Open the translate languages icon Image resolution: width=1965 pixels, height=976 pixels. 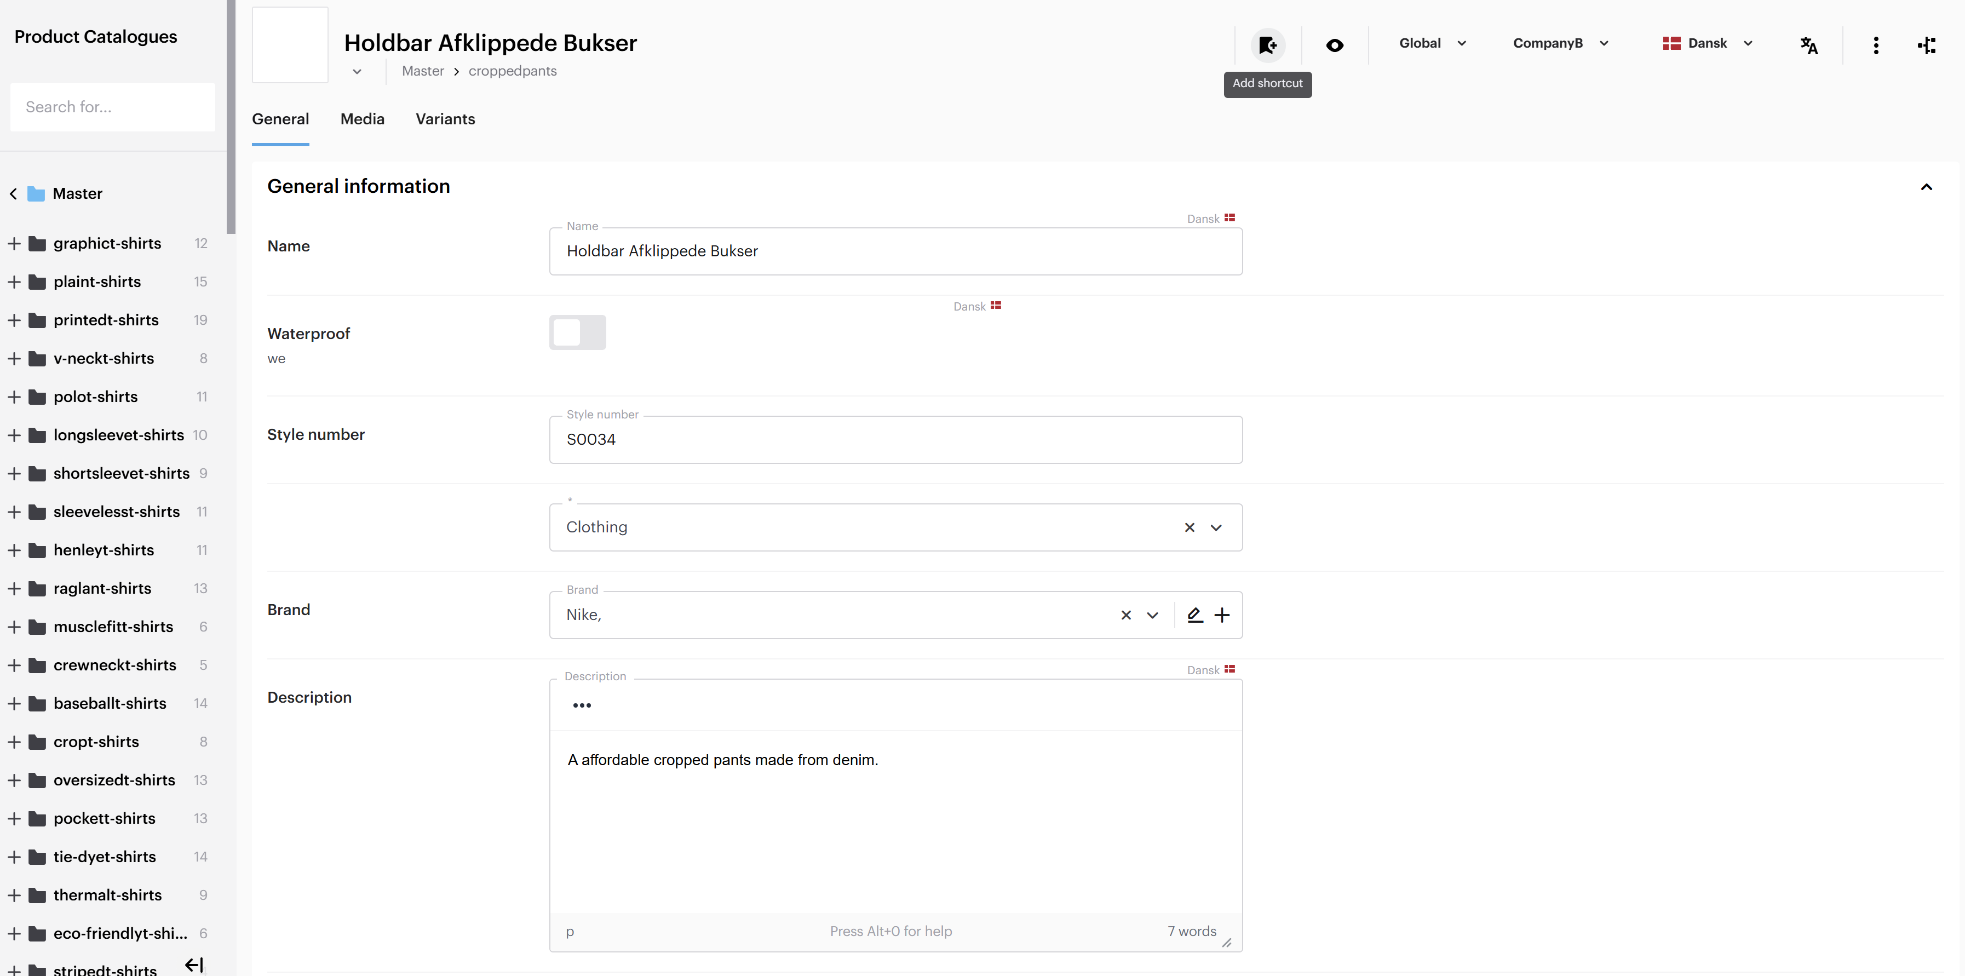coord(1808,45)
